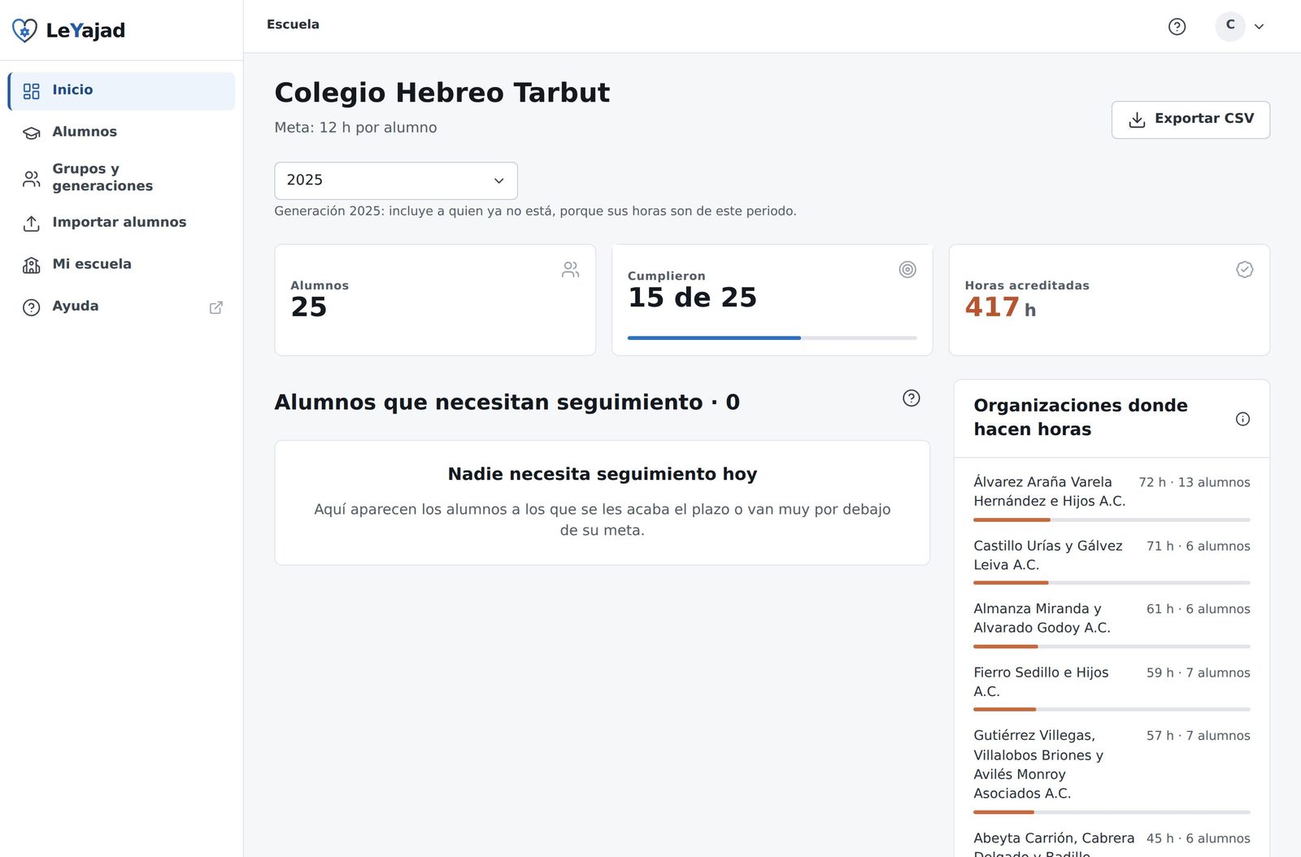
Task: Select the Inicio menu entry
Action: (121, 91)
